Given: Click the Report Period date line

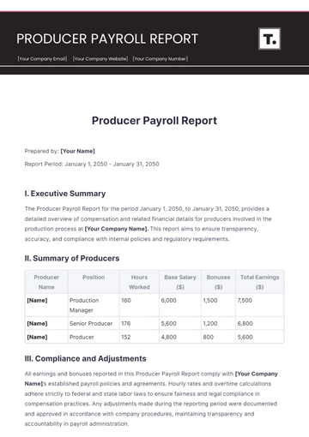Looking at the screenshot, I should click(x=92, y=165).
